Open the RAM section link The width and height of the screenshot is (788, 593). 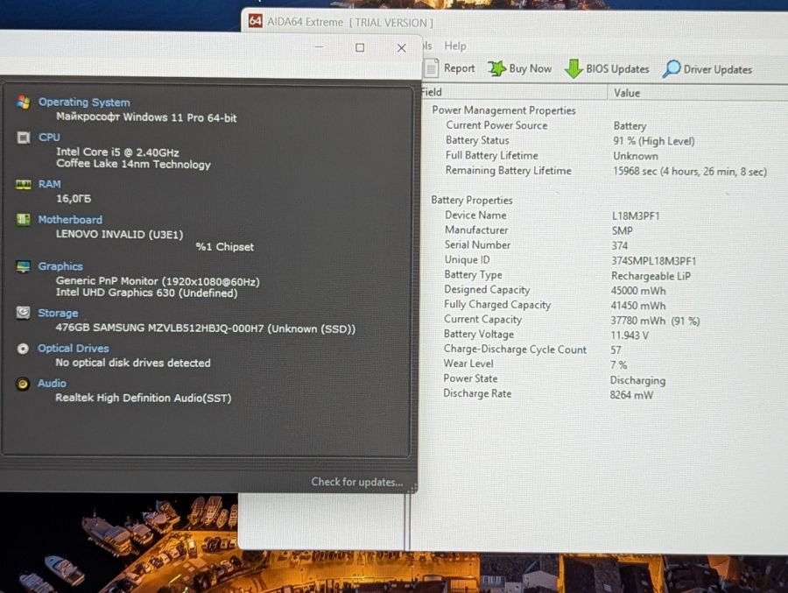49,184
